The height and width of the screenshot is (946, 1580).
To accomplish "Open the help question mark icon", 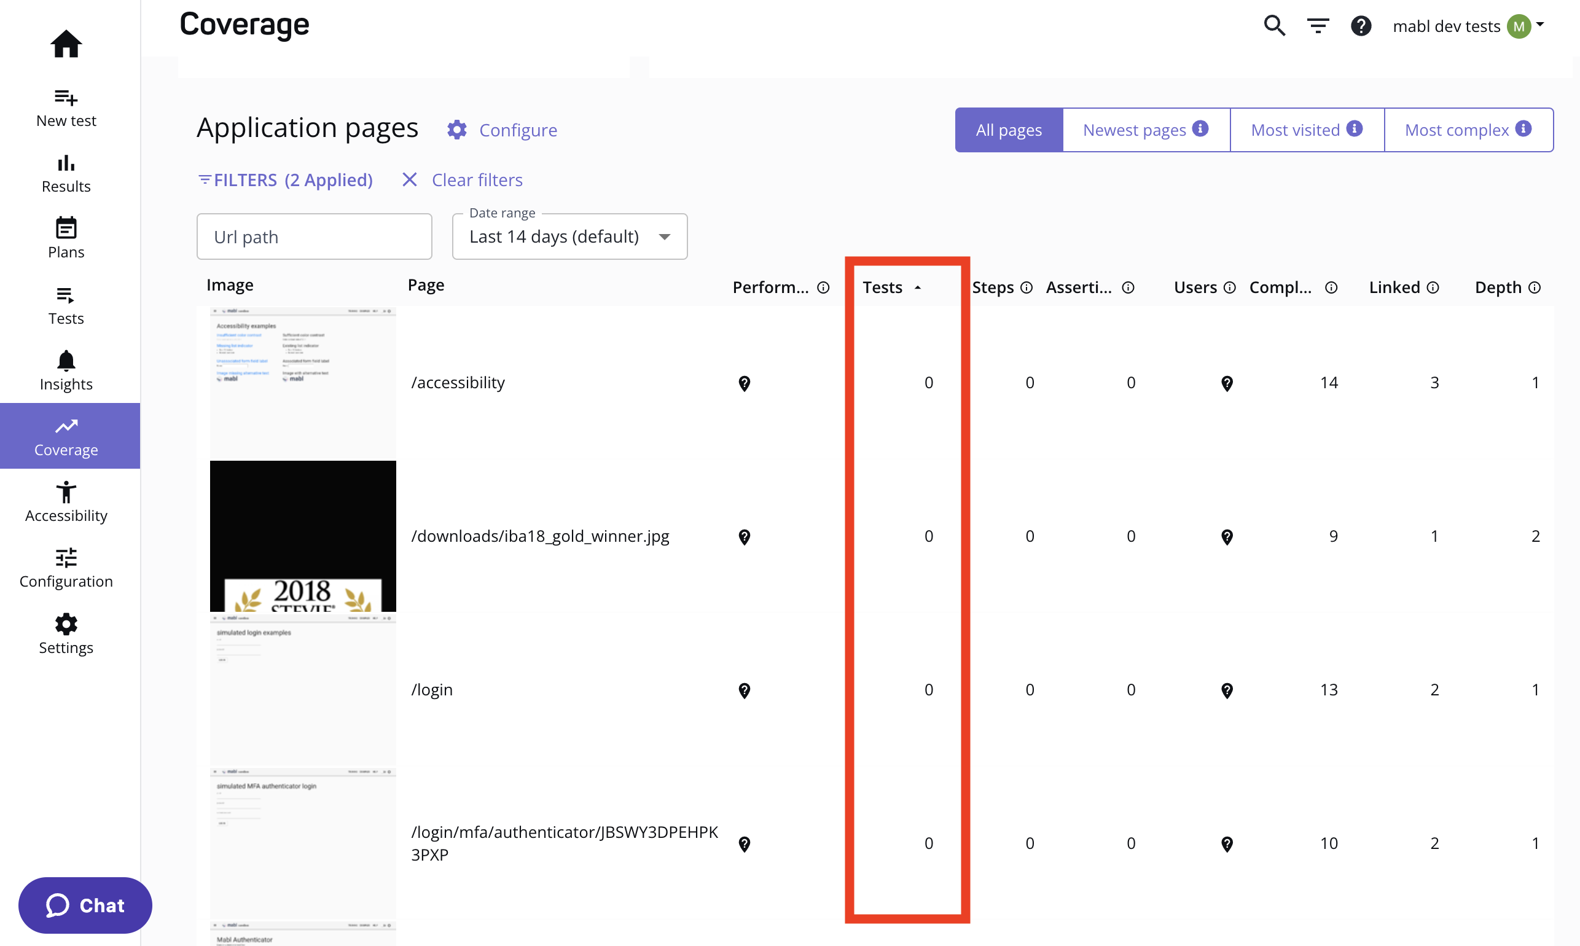I will coord(1360,26).
